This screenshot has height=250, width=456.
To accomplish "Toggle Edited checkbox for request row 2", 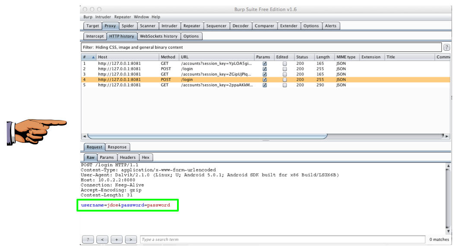I will pyautogui.click(x=285, y=69).
